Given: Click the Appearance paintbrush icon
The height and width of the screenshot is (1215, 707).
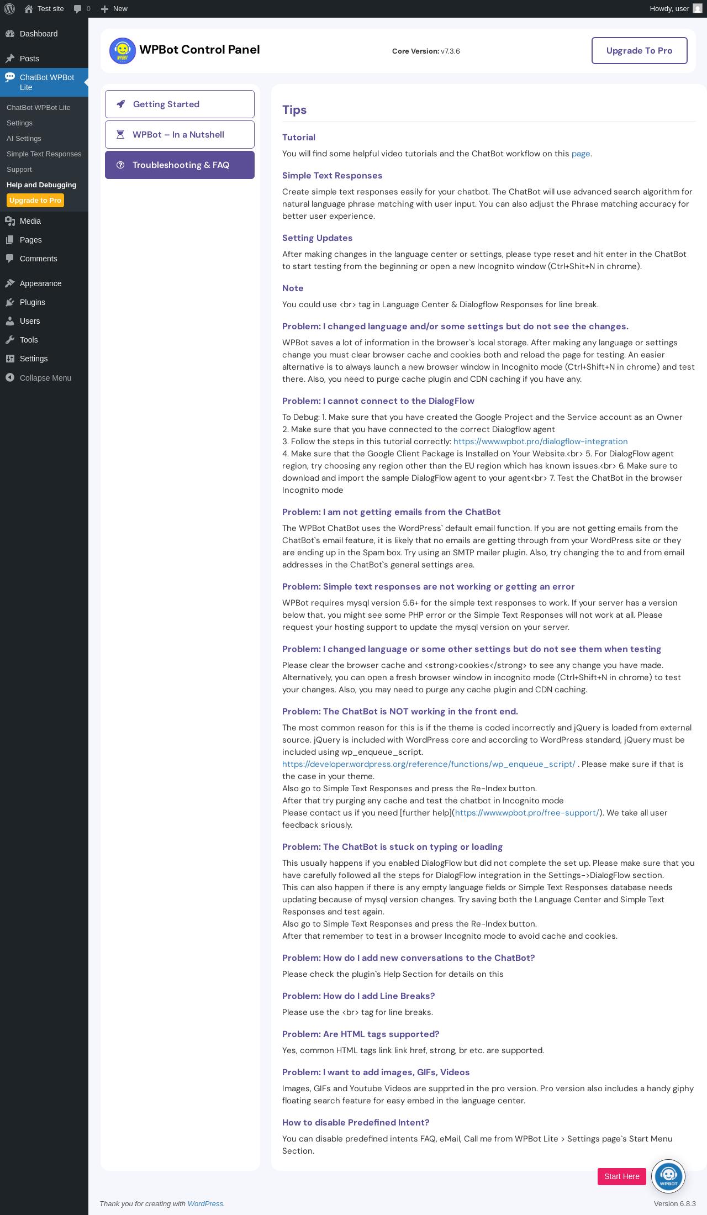Looking at the screenshot, I should click(10, 283).
